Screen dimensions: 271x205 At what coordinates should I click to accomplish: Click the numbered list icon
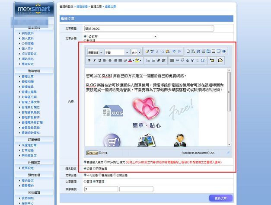pos(148,60)
